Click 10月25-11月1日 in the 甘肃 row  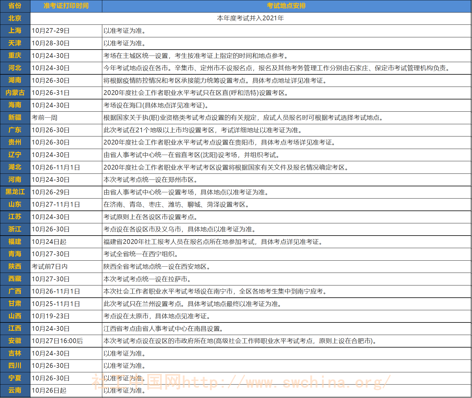[56, 304]
